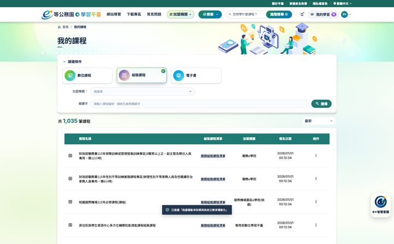This screenshot has height=244, width=394.
Task: Open 資通安全政策 in top bar
Action: pyautogui.click(x=298, y=3)
